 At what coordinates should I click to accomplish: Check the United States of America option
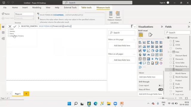(9, 36)
